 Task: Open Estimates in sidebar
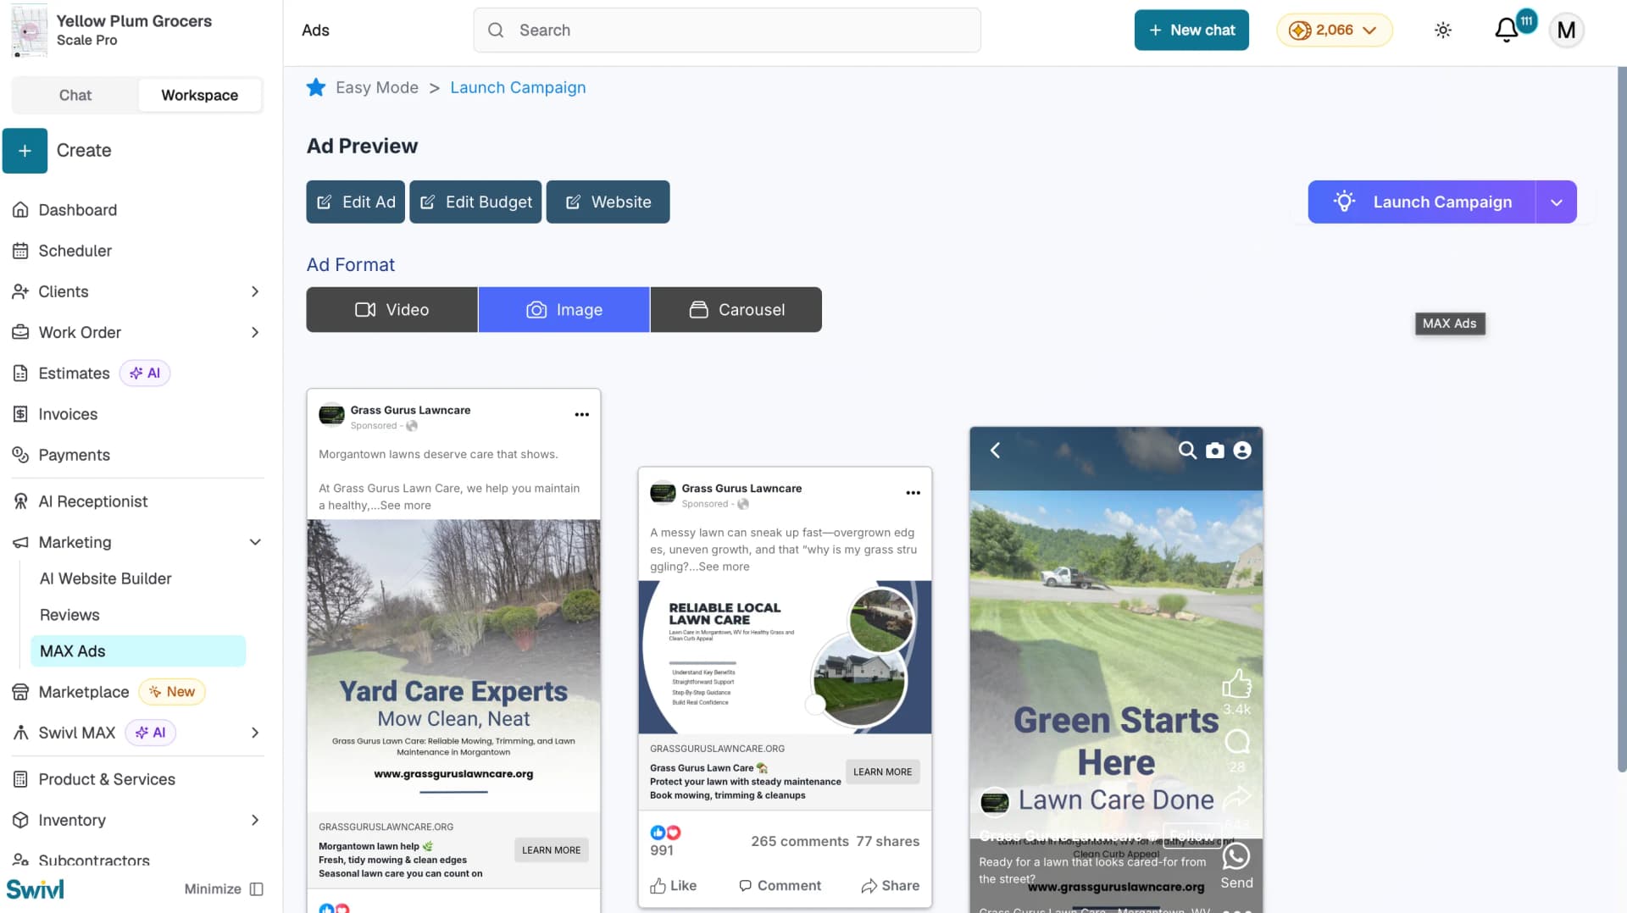pyautogui.click(x=74, y=373)
